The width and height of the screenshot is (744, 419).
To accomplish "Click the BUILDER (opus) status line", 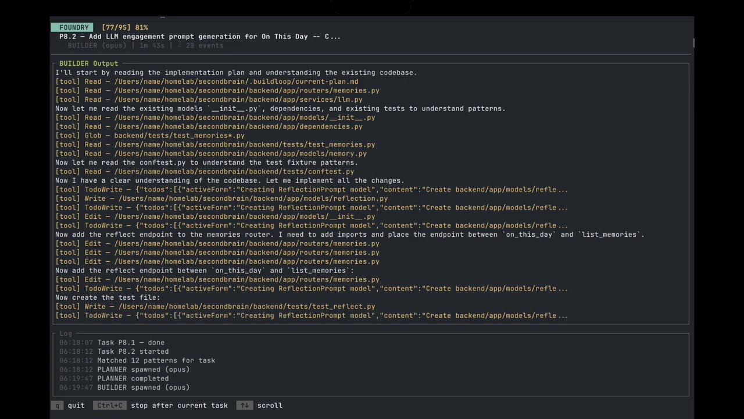I will coord(145,45).
